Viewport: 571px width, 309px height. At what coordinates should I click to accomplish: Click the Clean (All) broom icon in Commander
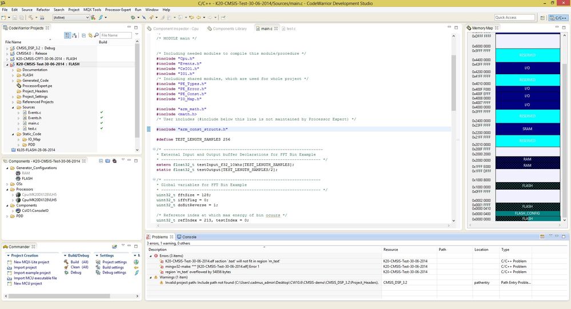[x=65, y=267]
